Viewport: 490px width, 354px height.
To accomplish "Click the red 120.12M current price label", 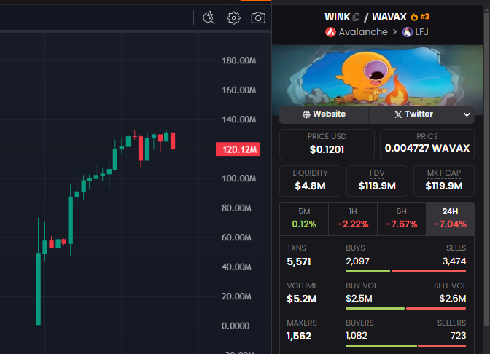I will (238, 149).
